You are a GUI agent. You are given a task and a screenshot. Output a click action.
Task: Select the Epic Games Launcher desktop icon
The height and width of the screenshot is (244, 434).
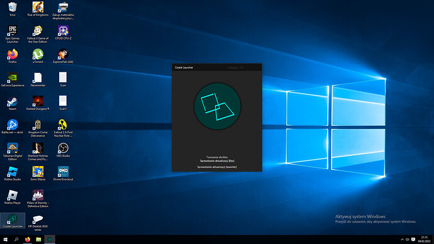(x=13, y=34)
